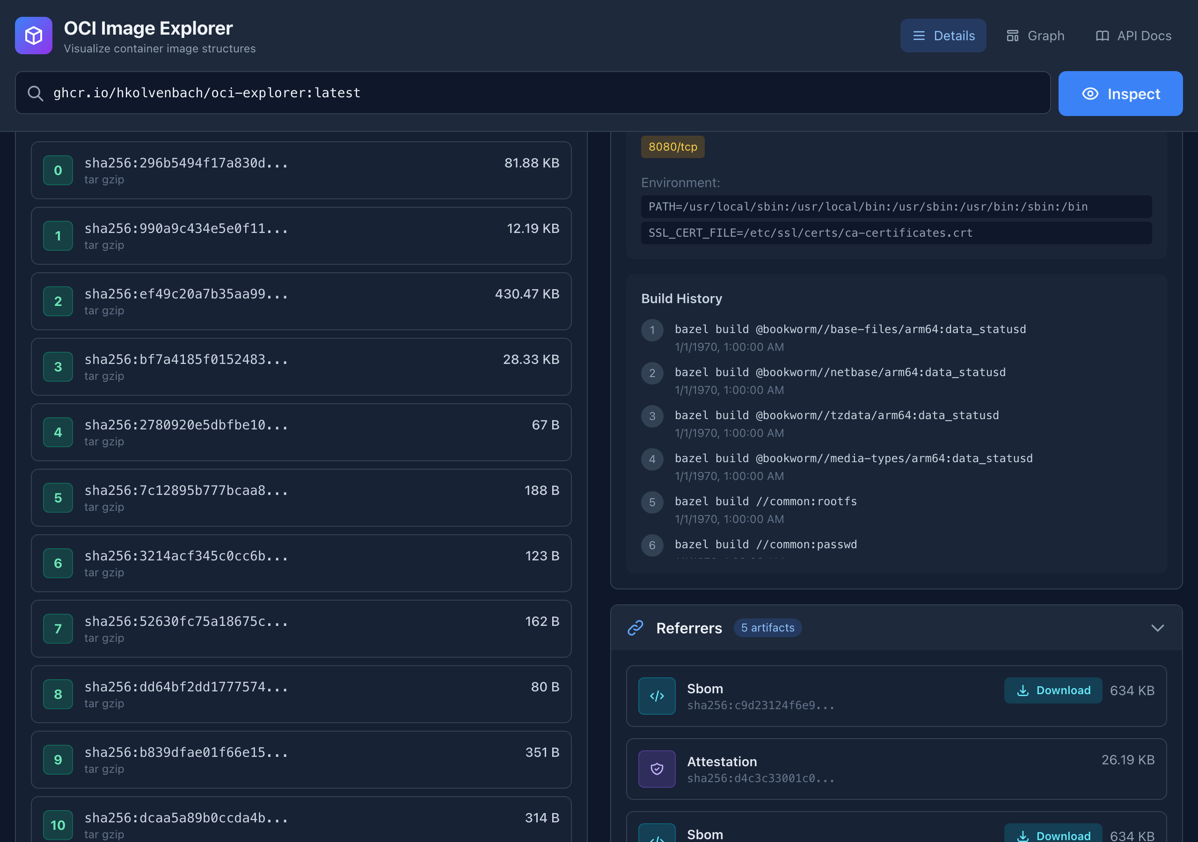
Task: Select layer sha256:dd64bf2dd1777574
Action: point(301,694)
